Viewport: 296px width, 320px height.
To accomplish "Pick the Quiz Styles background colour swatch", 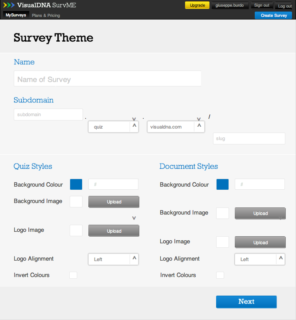I will 76,184.
